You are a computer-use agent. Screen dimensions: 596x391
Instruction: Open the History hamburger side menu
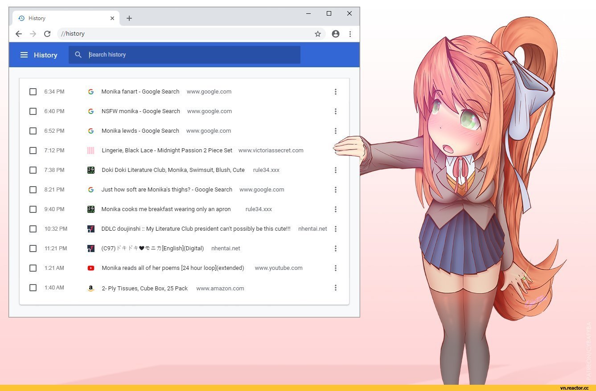pyautogui.click(x=24, y=55)
